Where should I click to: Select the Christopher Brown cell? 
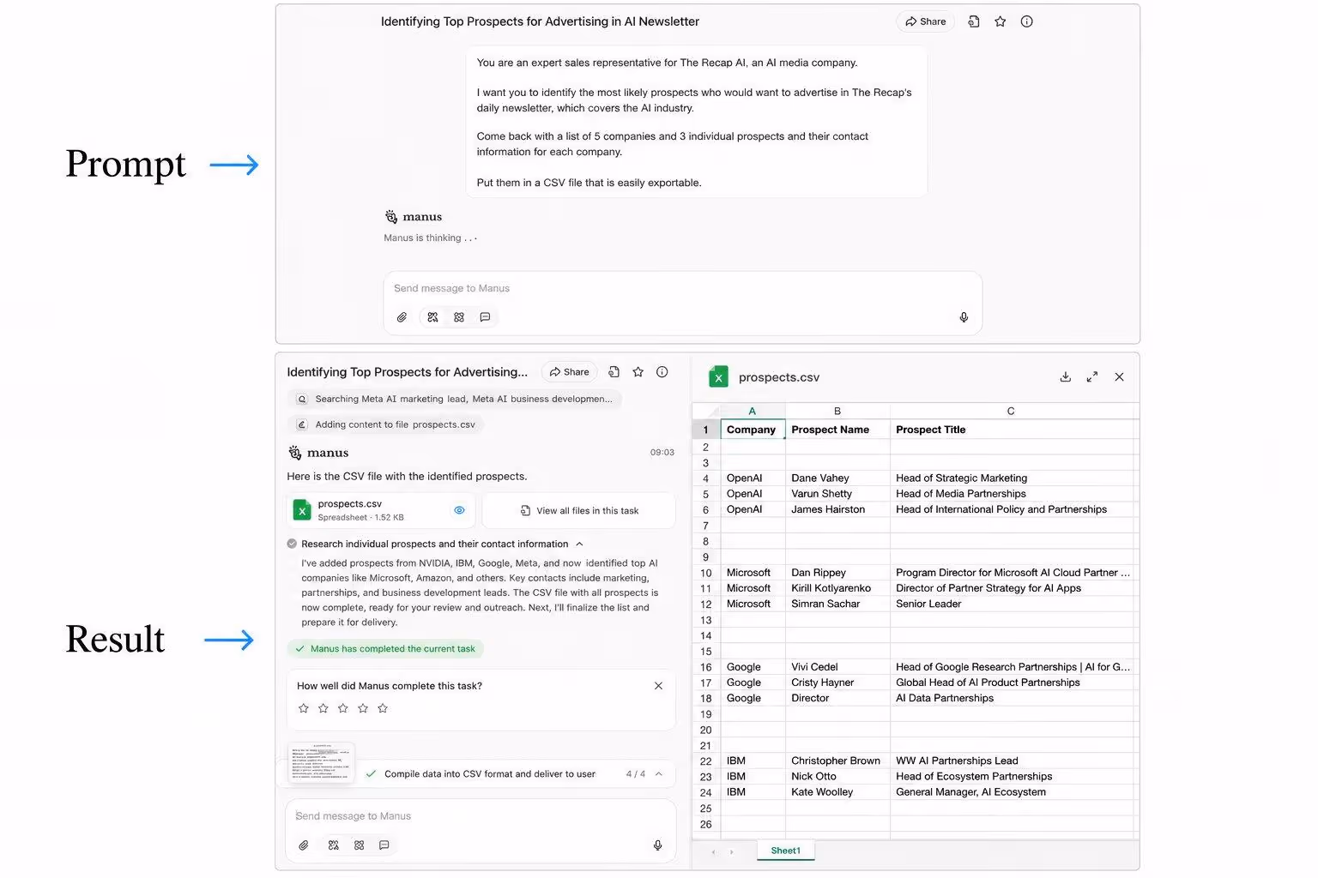pyautogui.click(x=837, y=761)
